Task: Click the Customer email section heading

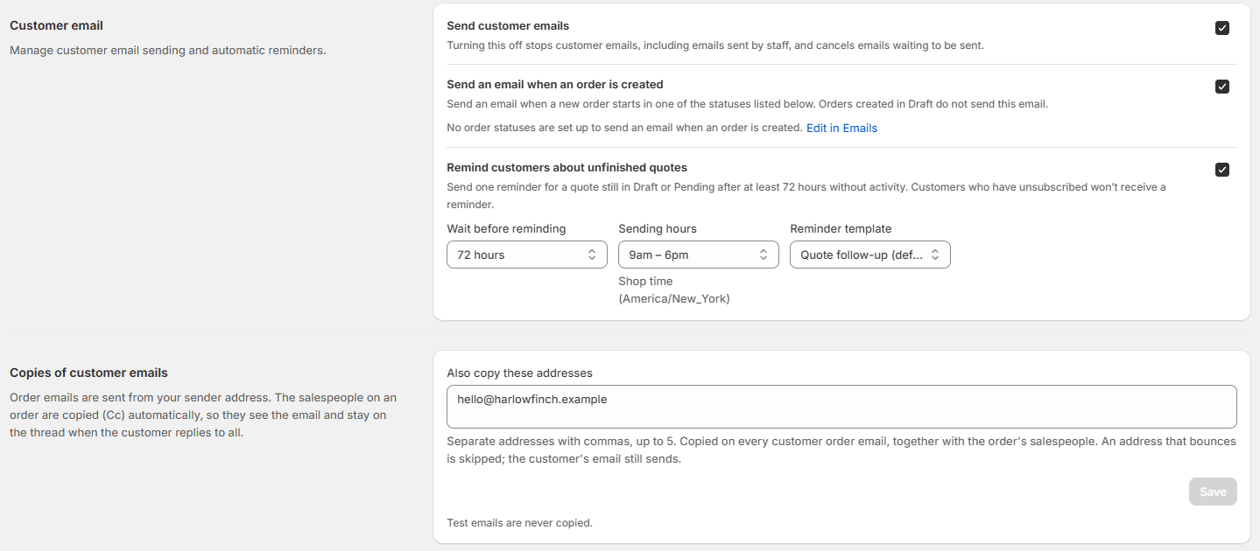Action: [x=56, y=25]
